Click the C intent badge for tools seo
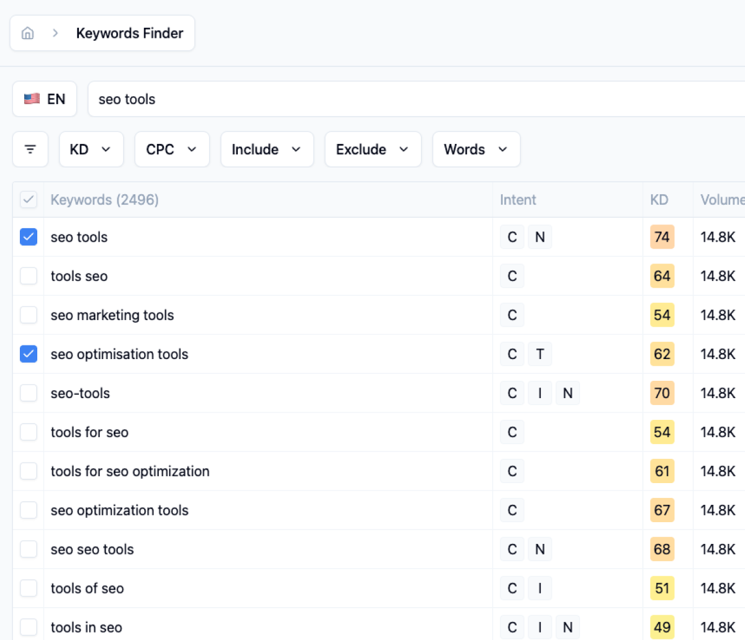This screenshot has height=640, width=745. (x=512, y=276)
